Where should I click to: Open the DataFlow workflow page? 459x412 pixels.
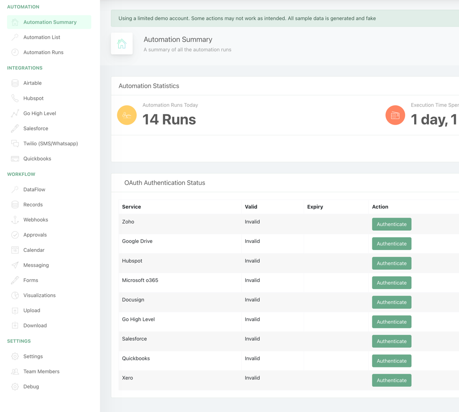click(x=34, y=189)
